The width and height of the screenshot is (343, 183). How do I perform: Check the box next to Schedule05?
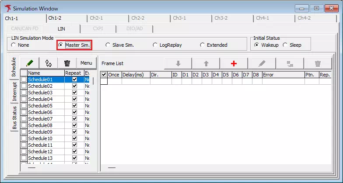click(x=24, y=106)
